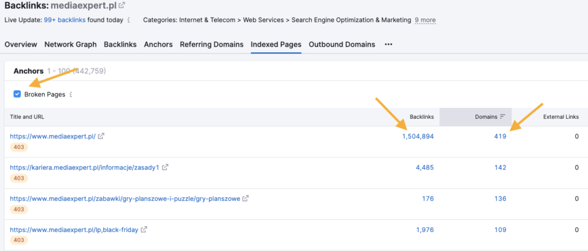Click the 4,485 backlinks value
The height and width of the screenshot is (251, 588).
coord(425,167)
